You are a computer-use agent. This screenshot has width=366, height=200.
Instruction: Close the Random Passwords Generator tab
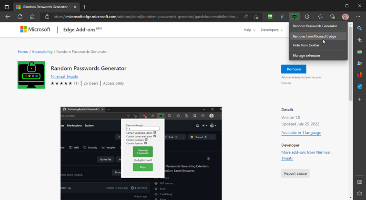pos(75,7)
